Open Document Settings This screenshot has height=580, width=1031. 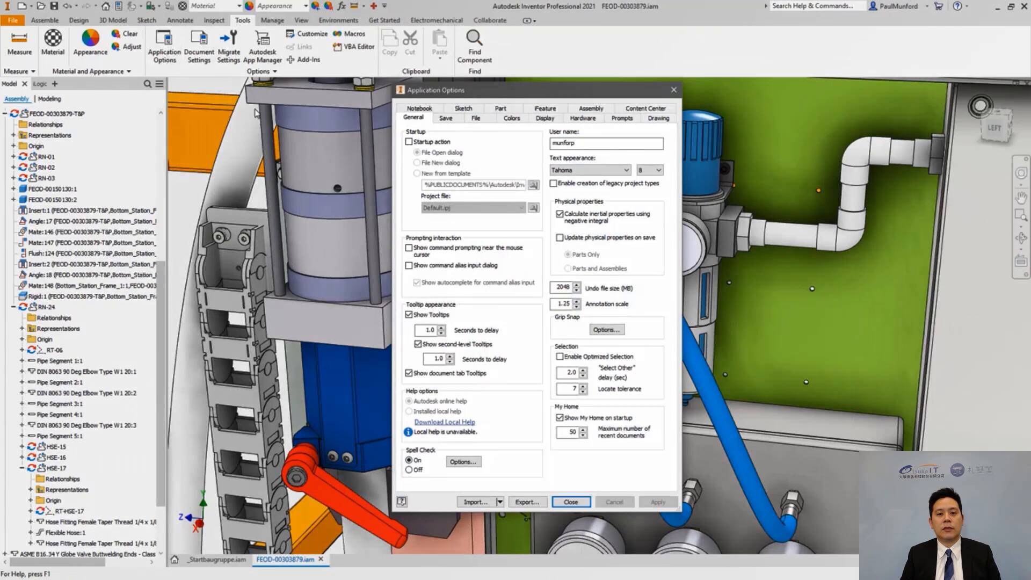point(199,46)
